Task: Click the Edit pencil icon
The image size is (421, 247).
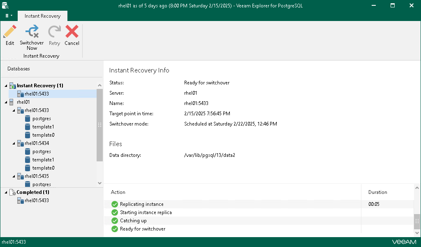Action: [10, 32]
